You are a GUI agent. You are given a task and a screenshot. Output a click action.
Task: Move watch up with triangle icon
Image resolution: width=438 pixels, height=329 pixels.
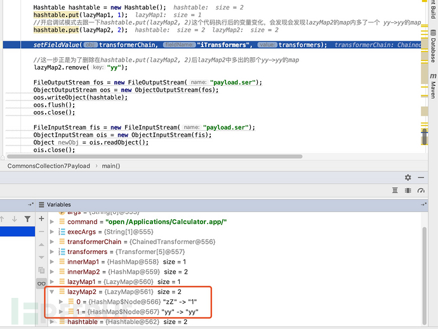pyautogui.click(x=41, y=245)
